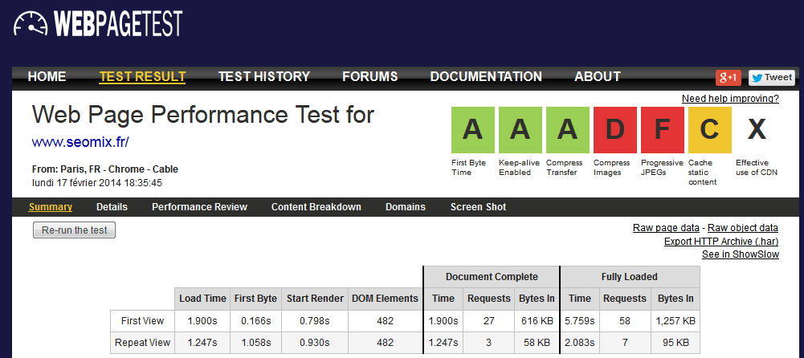Click the First Byte column header
Viewport: 804px width, 358px height.
(255, 299)
